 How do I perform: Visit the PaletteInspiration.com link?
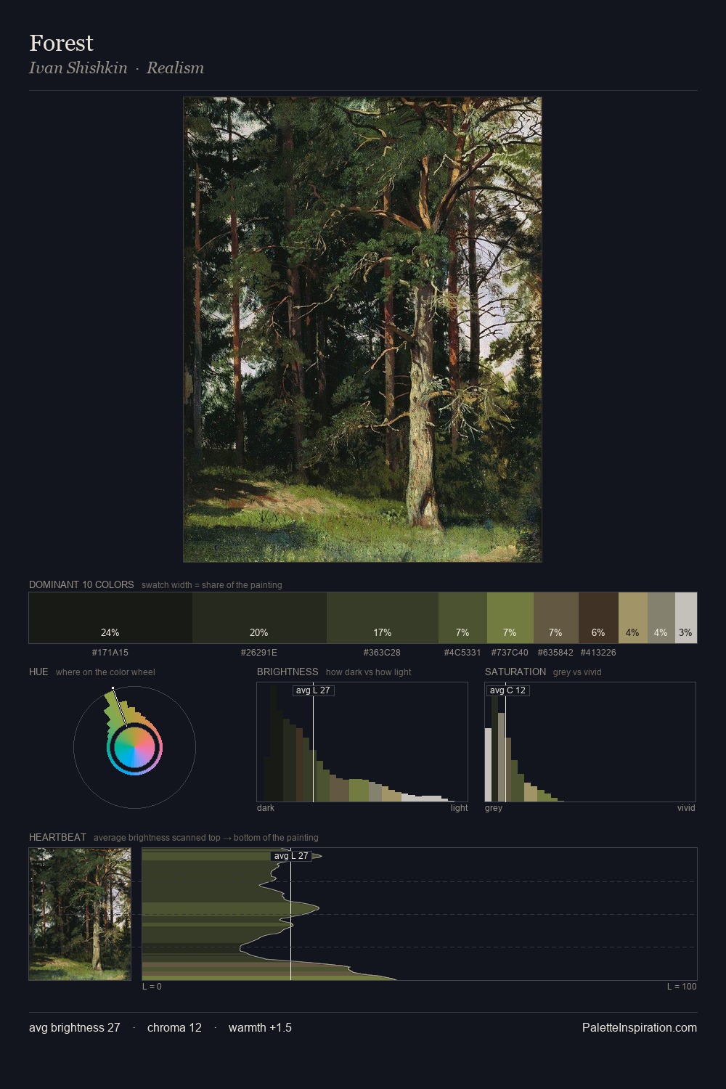click(640, 1027)
